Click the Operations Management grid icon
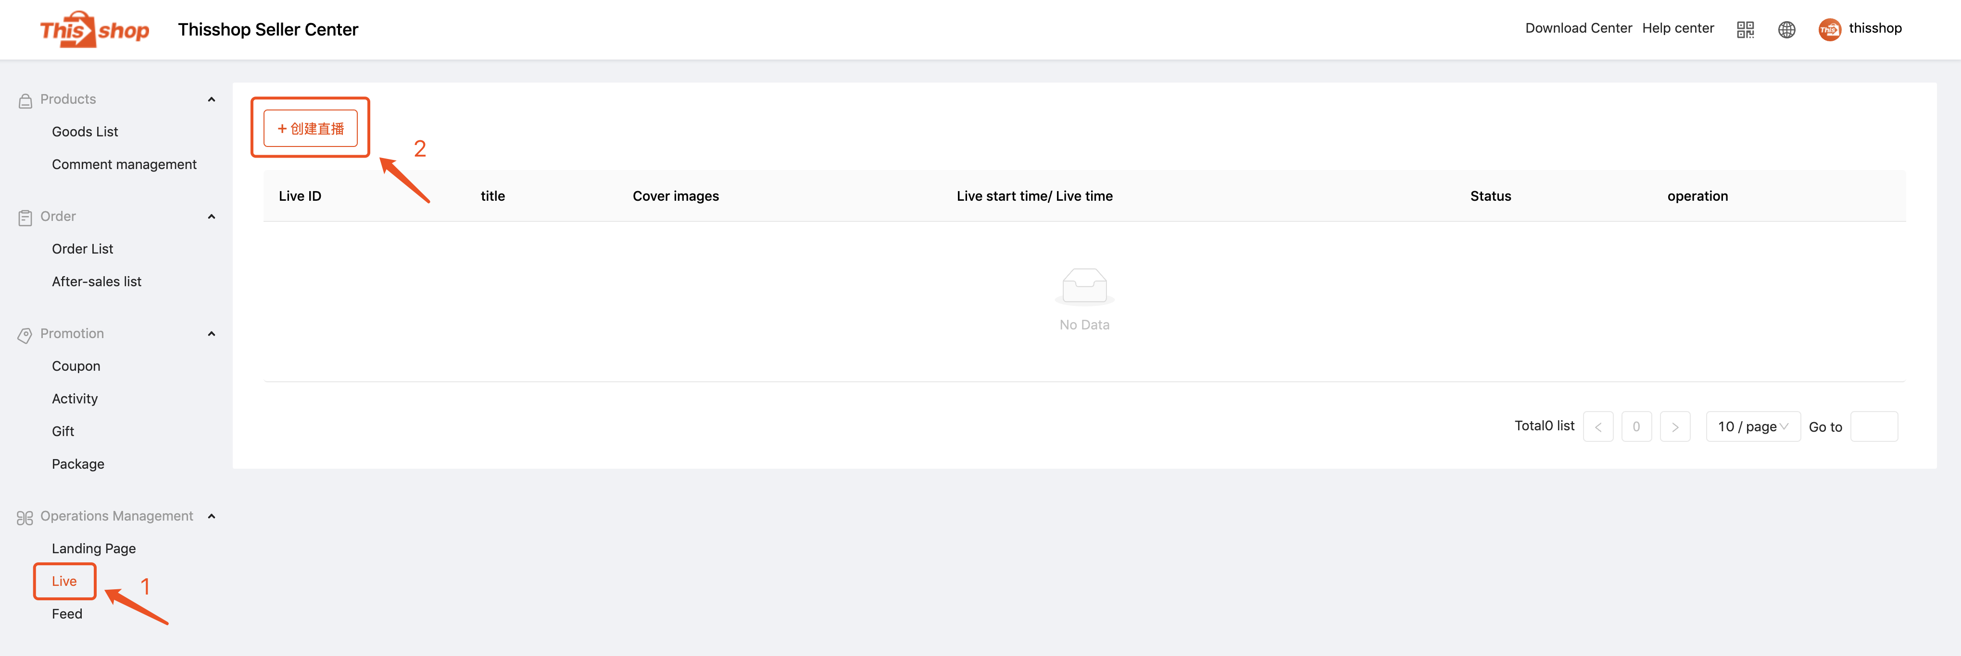The image size is (1961, 656). click(x=25, y=517)
